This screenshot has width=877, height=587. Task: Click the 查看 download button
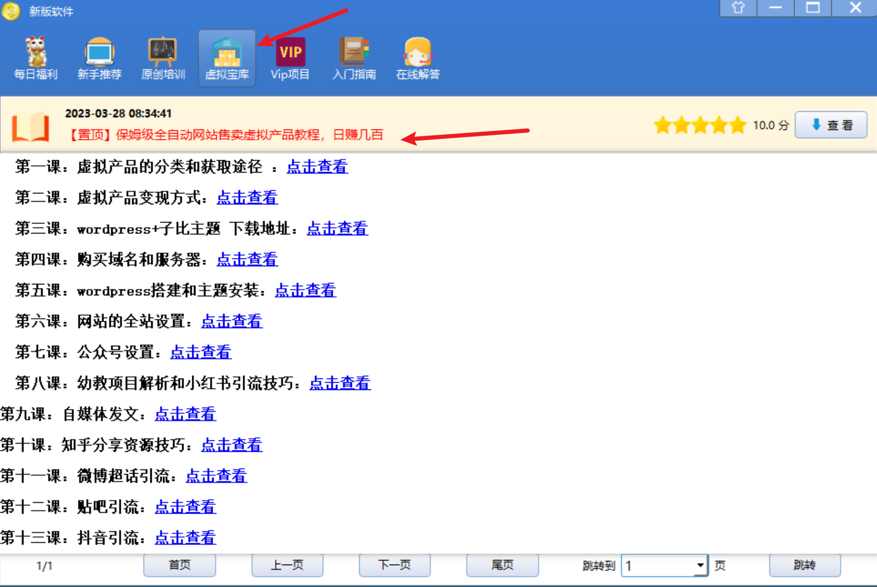coord(831,125)
